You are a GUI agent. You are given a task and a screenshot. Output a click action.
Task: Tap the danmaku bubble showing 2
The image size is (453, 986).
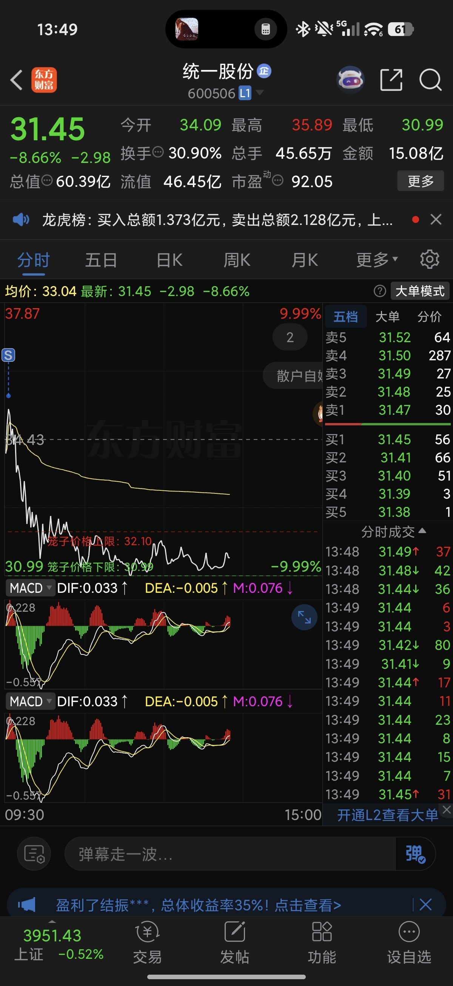(290, 337)
